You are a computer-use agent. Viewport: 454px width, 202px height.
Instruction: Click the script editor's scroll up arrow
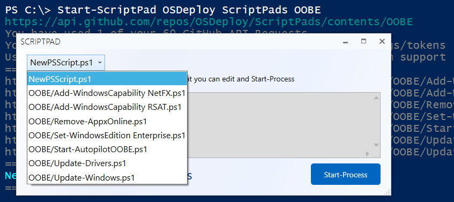tap(376, 98)
